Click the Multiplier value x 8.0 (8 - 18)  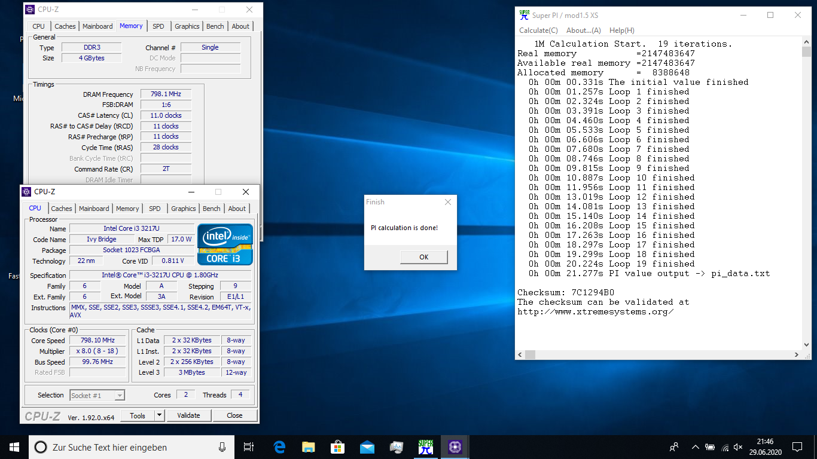tap(98, 351)
